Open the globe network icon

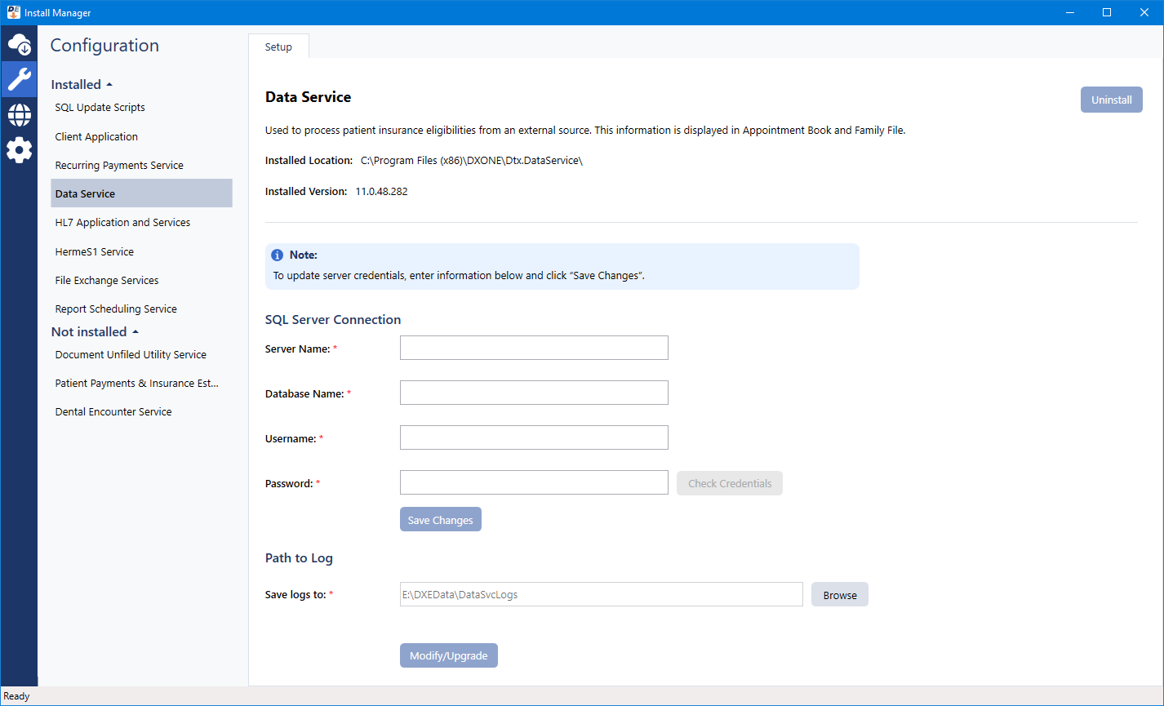pos(19,115)
